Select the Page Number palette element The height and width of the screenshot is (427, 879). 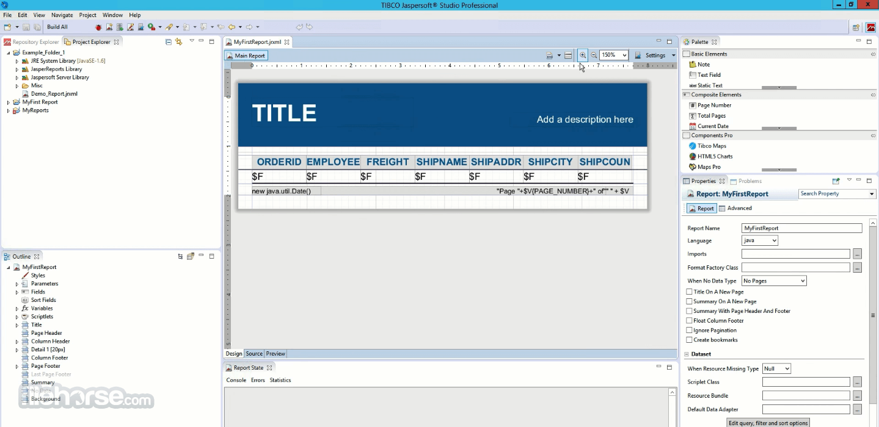coord(710,105)
